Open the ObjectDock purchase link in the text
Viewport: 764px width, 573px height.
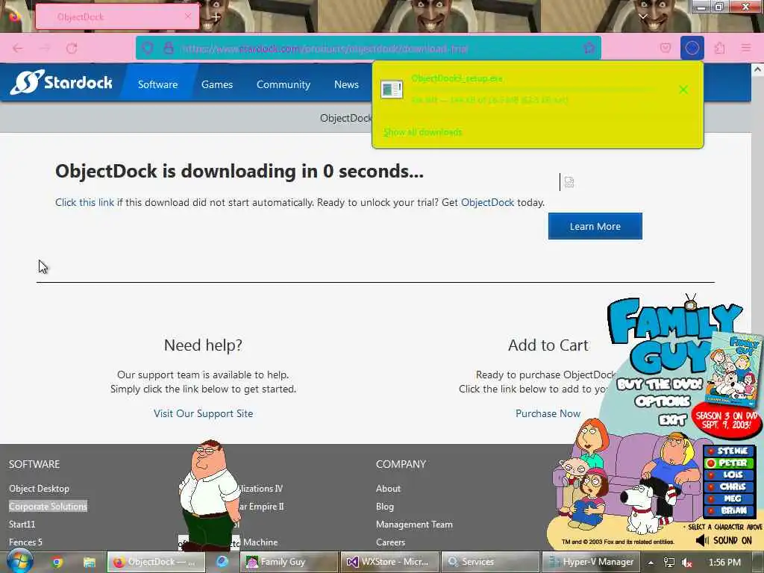(487, 202)
